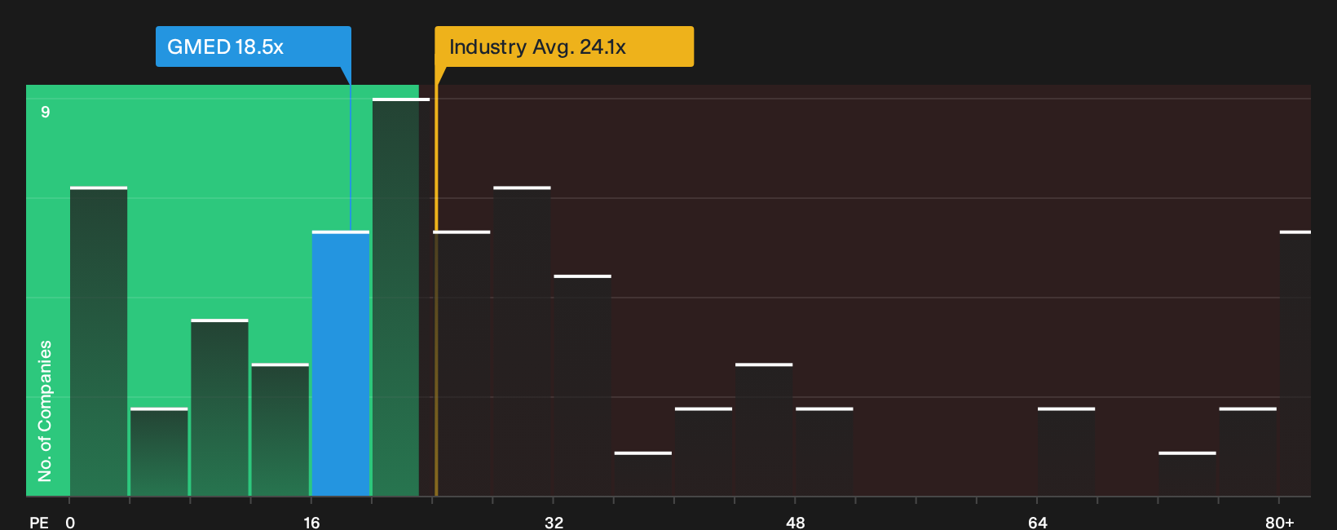Click the x-axis label 0
The image size is (1337, 530).
[70, 522]
